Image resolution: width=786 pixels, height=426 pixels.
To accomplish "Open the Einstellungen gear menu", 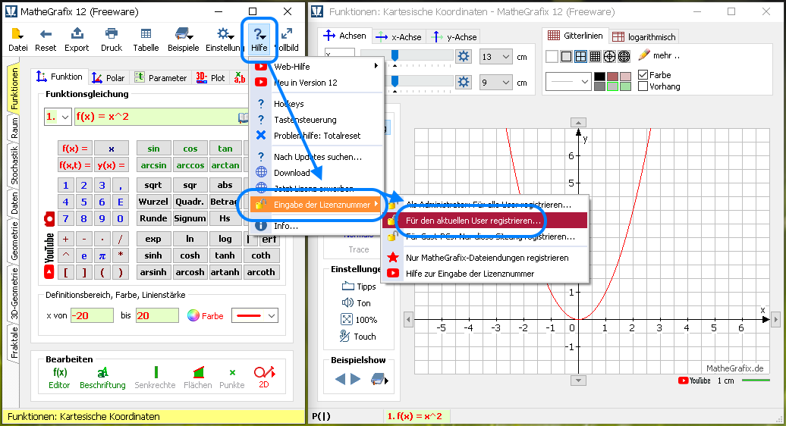I will [224, 40].
